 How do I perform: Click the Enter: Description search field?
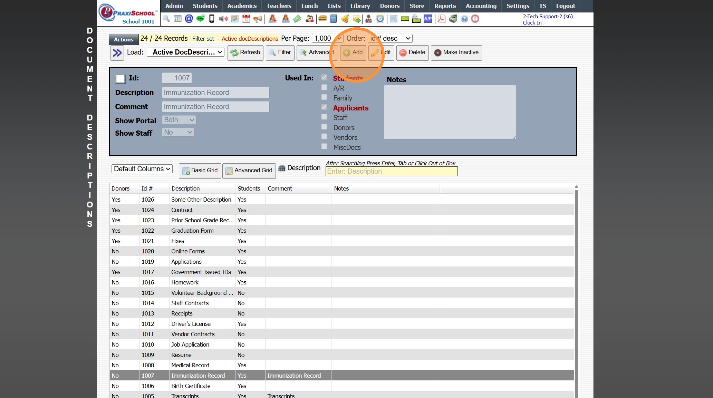(391, 171)
